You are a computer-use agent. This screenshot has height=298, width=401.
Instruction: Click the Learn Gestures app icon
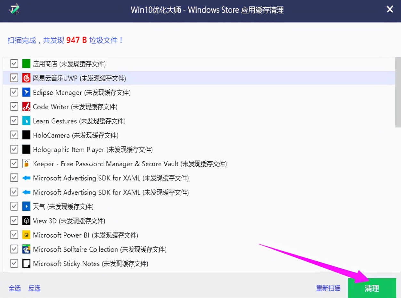click(x=26, y=121)
